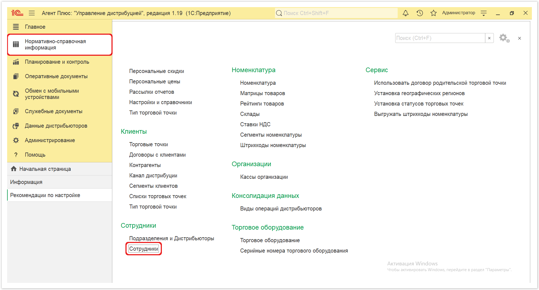Open service settings menu icon beside Администратор
This screenshot has width=539, height=290.
tap(484, 13)
